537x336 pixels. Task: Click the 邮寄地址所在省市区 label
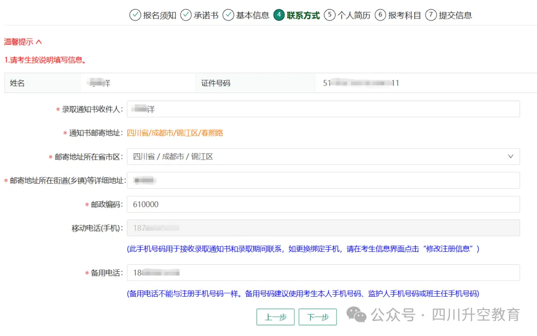(89, 157)
